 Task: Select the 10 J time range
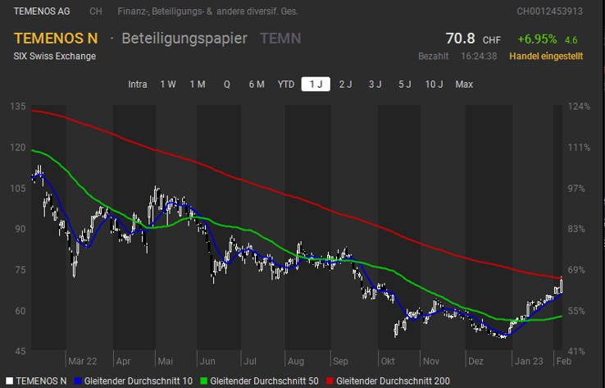[434, 84]
